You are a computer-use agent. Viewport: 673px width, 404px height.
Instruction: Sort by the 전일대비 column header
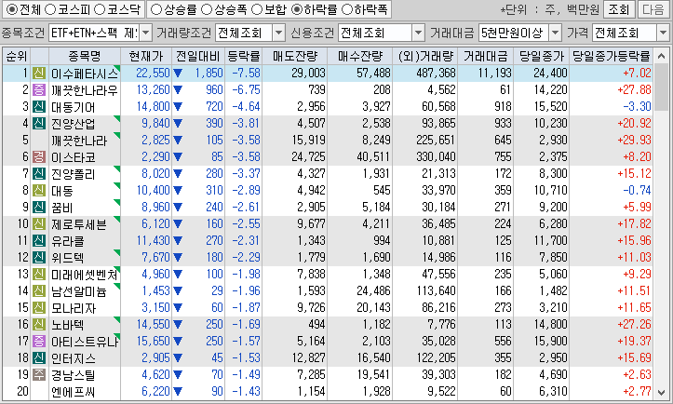198,56
